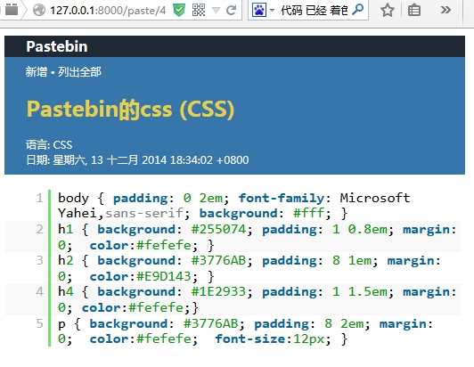Click the search magnifier icon
The height and width of the screenshot is (367, 474).
358,10
